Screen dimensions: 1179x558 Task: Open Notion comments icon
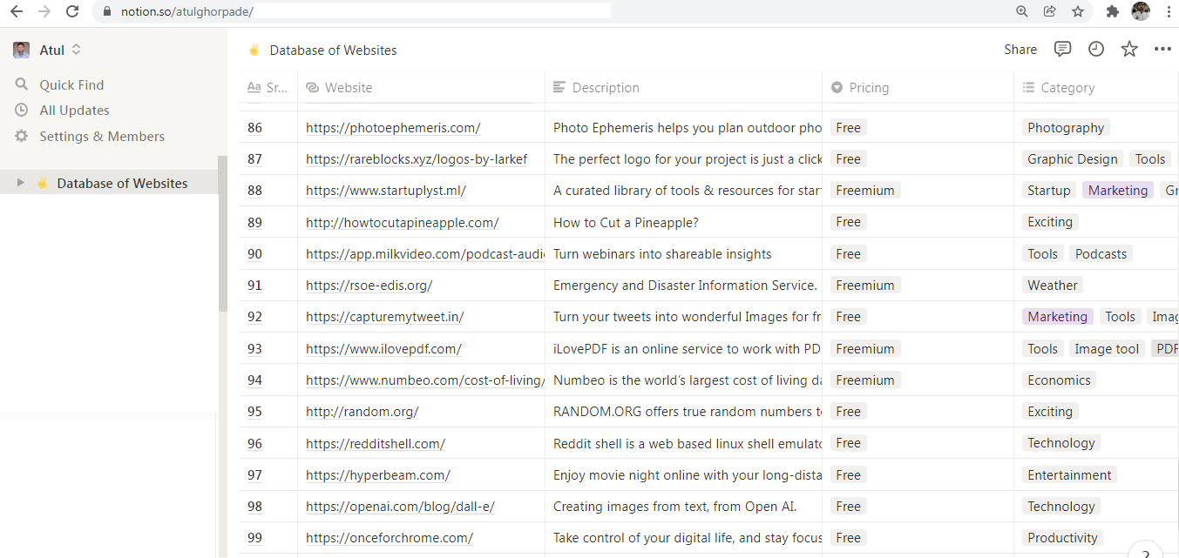(x=1062, y=49)
